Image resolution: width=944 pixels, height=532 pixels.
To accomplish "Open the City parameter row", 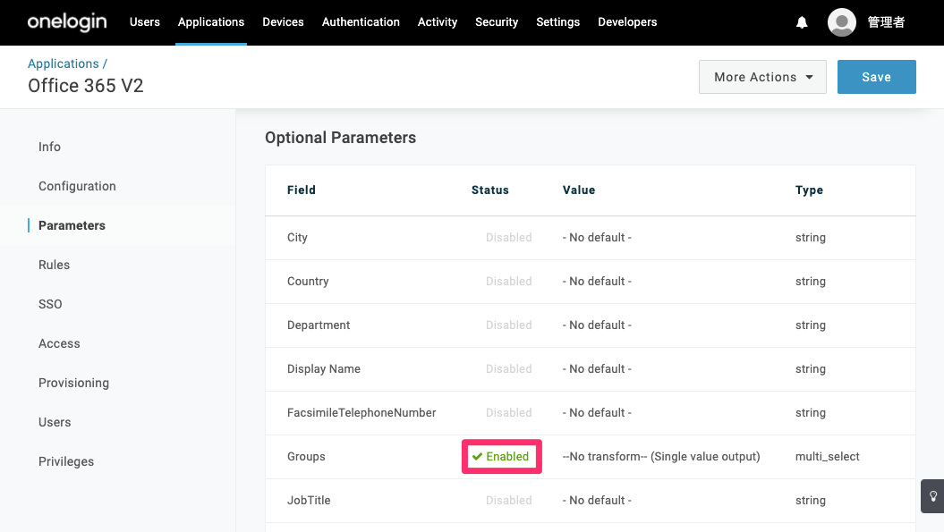I will coord(590,238).
